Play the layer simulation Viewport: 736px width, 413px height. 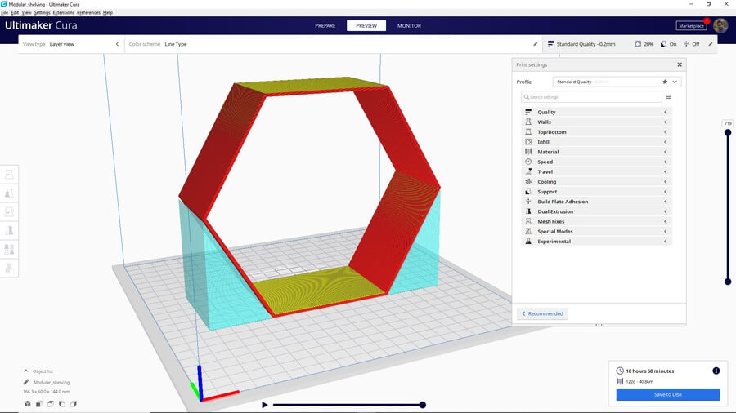[x=265, y=405]
